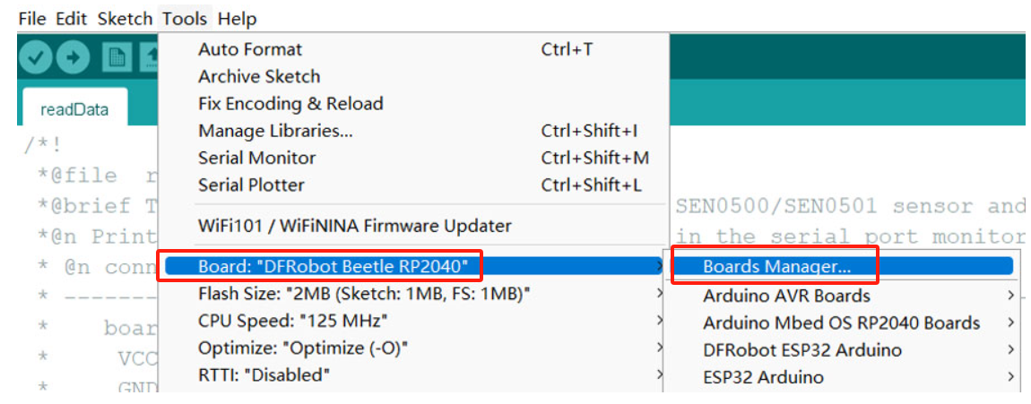The height and width of the screenshot is (404, 1031).
Task: Click the Upload arrow icon
Action: tap(73, 57)
